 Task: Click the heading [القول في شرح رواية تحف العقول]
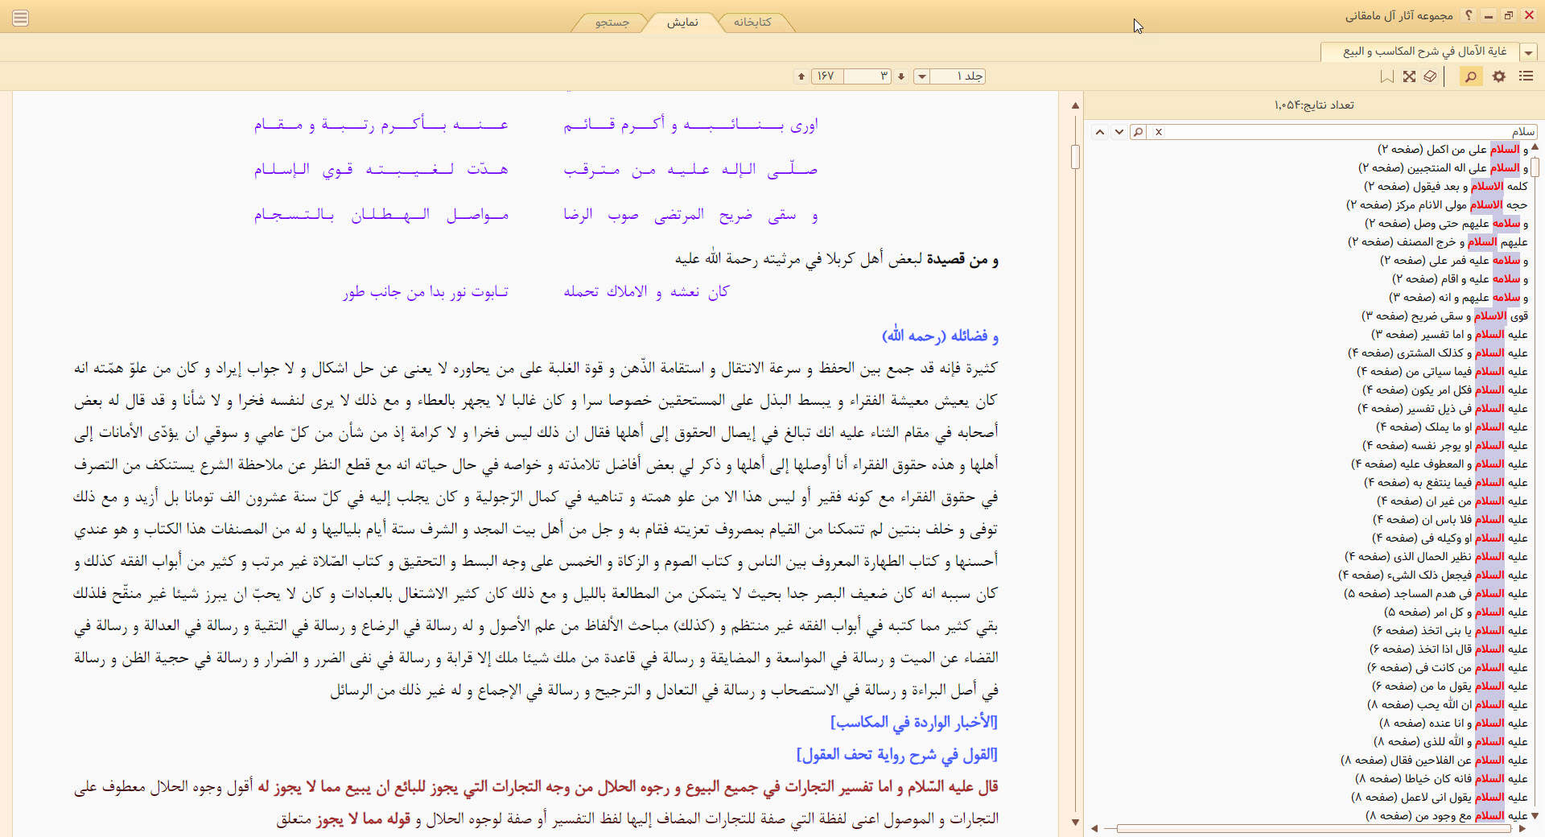point(897,755)
